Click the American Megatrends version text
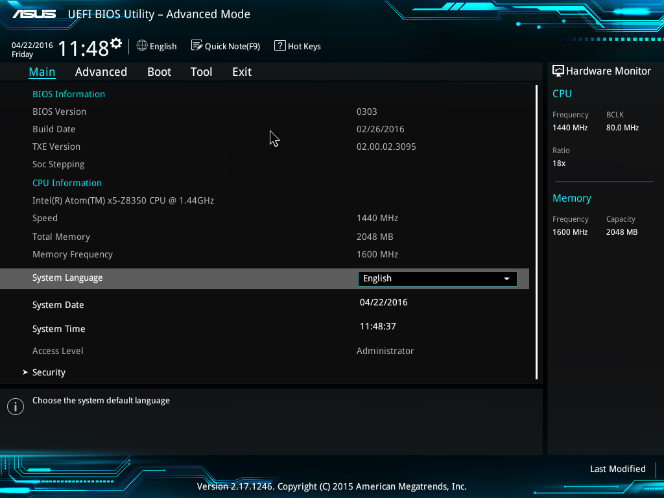Image resolution: width=664 pixels, height=498 pixels. point(331,486)
